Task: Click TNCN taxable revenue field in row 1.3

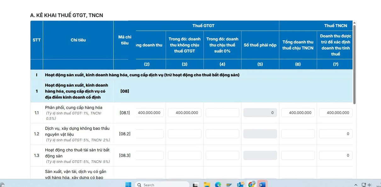Action: tap(298, 155)
